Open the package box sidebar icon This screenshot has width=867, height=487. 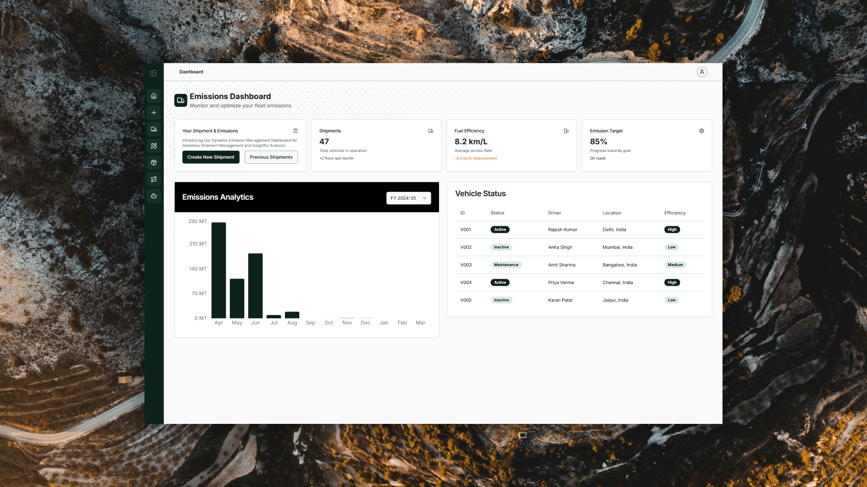[154, 163]
